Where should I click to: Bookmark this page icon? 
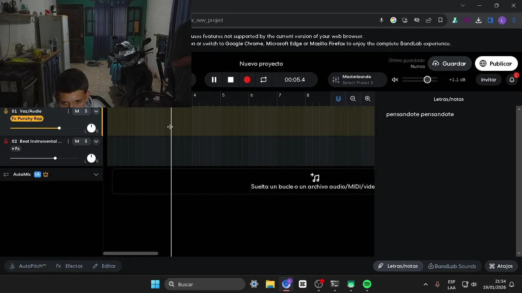tap(440, 20)
